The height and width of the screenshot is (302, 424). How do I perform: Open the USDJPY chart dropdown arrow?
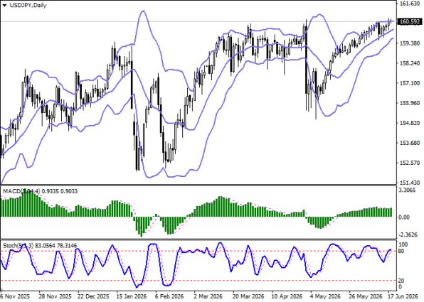[4, 6]
